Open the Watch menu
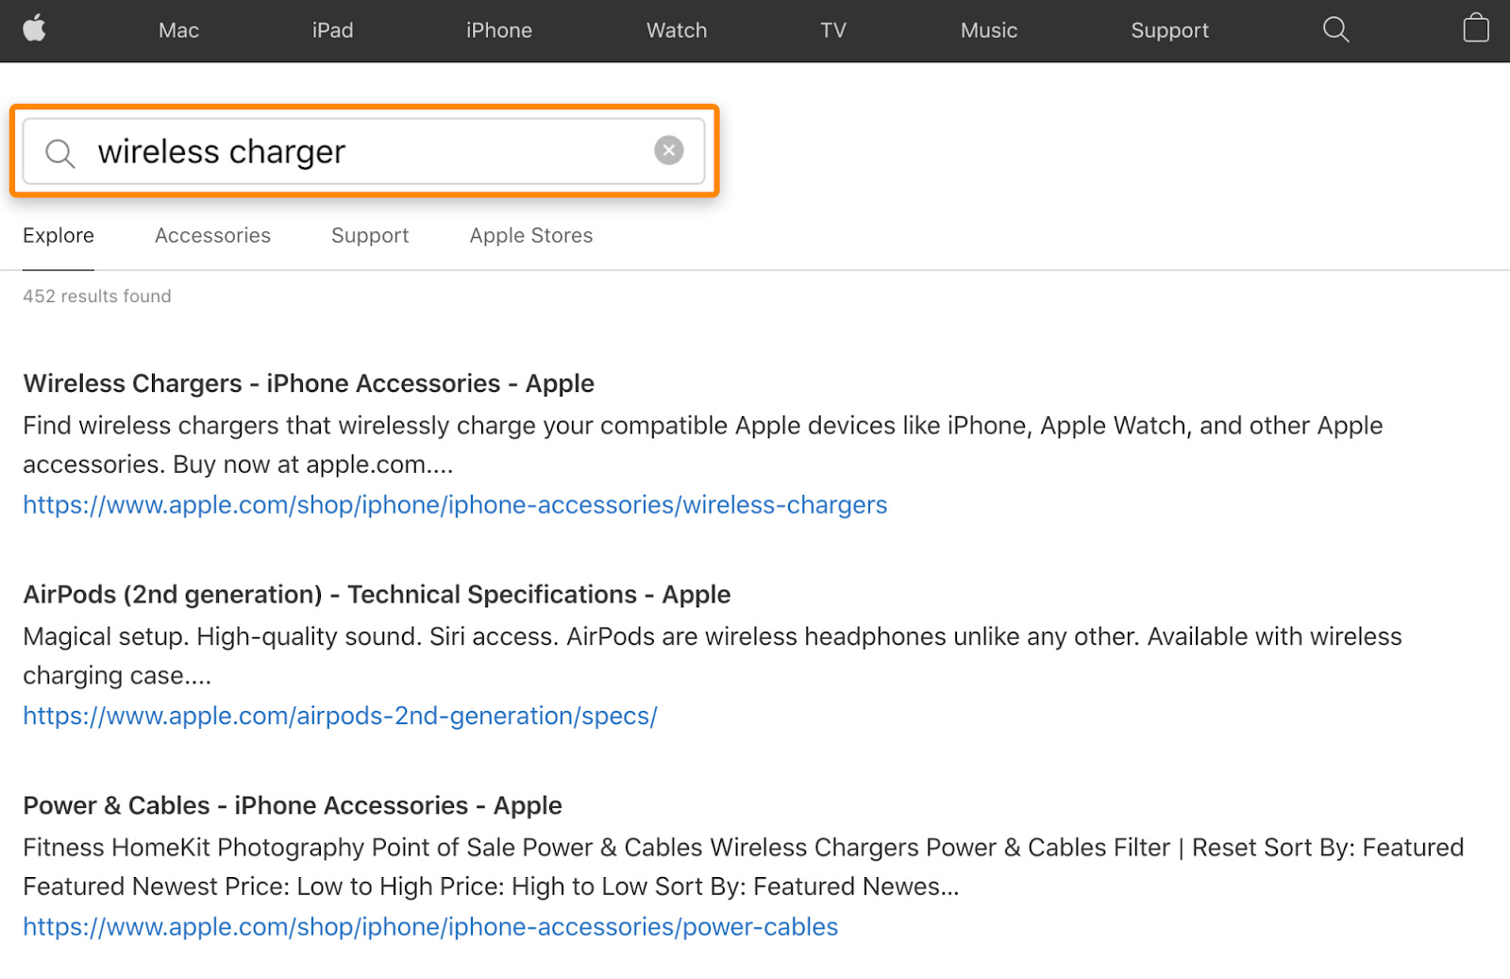 click(676, 29)
